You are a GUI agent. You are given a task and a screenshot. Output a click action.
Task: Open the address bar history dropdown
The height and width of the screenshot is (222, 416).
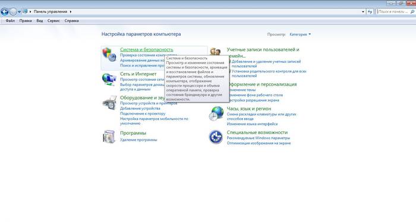363,12
